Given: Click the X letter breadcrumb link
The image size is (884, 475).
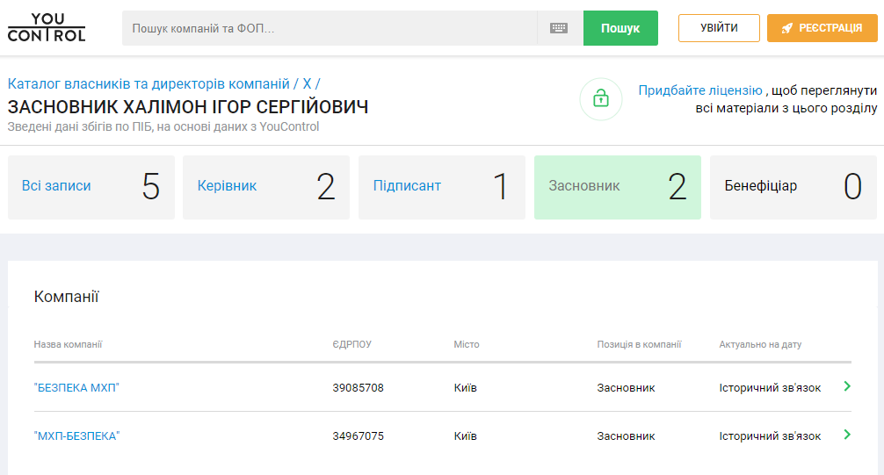Looking at the screenshot, I should (307, 84).
